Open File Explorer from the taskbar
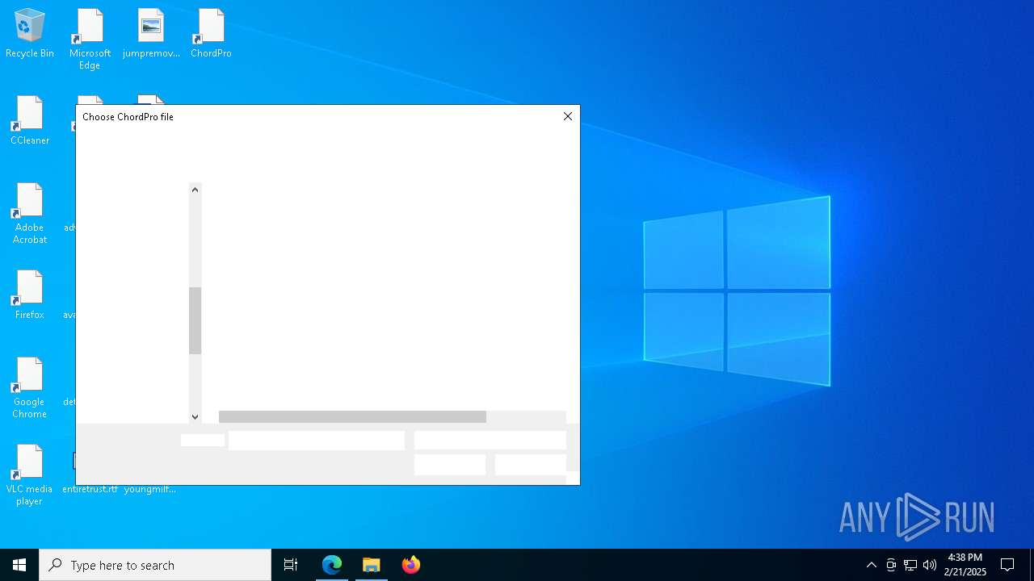The width and height of the screenshot is (1034, 581). (x=372, y=565)
